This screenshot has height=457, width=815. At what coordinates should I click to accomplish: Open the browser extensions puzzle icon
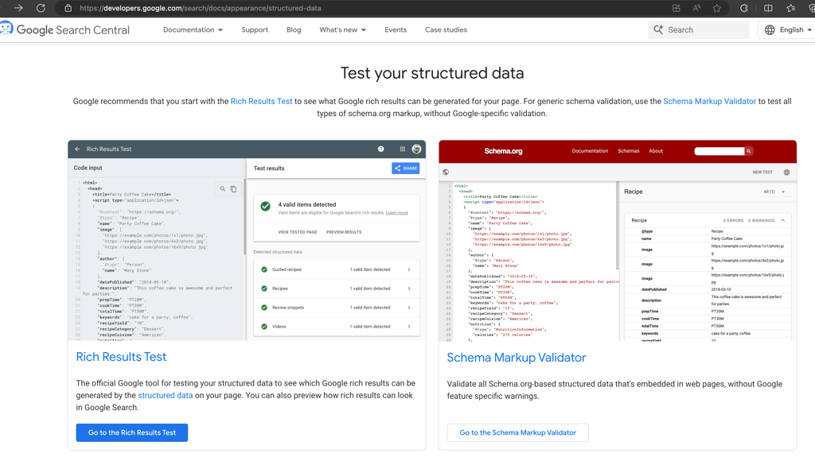pyautogui.click(x=743, y=8)
